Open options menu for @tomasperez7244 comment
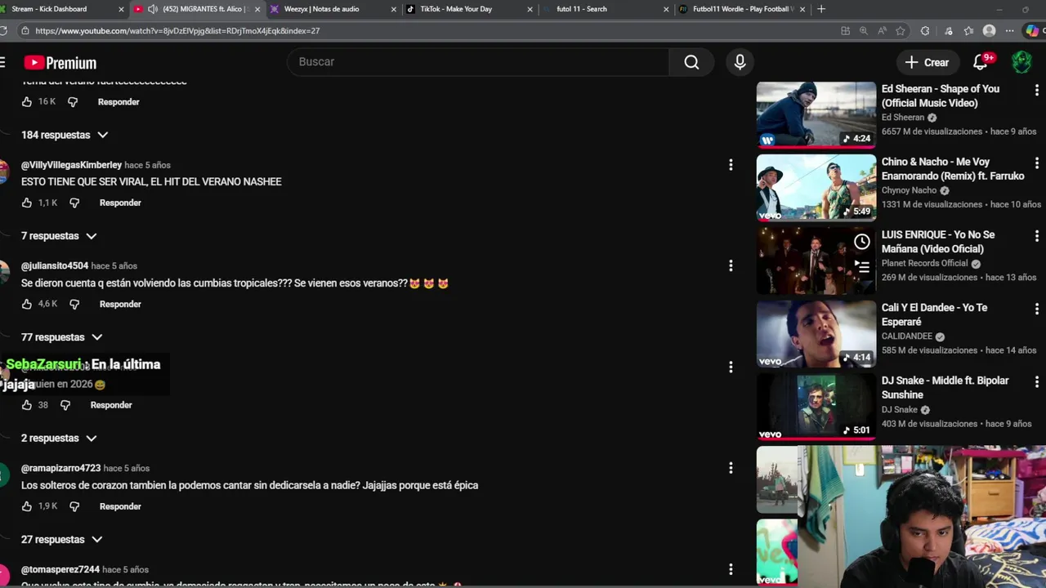1046x588 pixels. tap(731, 569)
